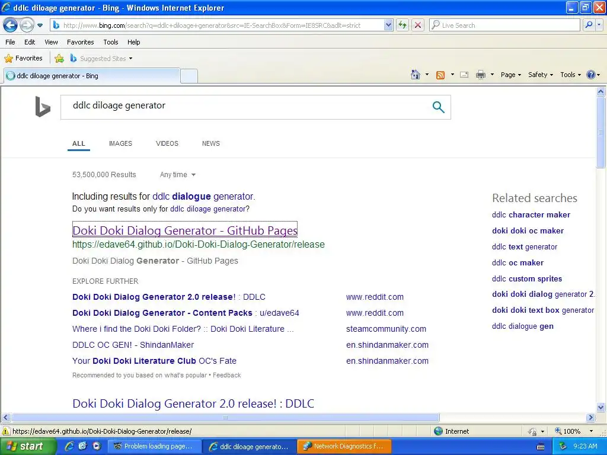607x455 pixels.
Task: Open a new blank tab
Action: click(x=189, y=76)
